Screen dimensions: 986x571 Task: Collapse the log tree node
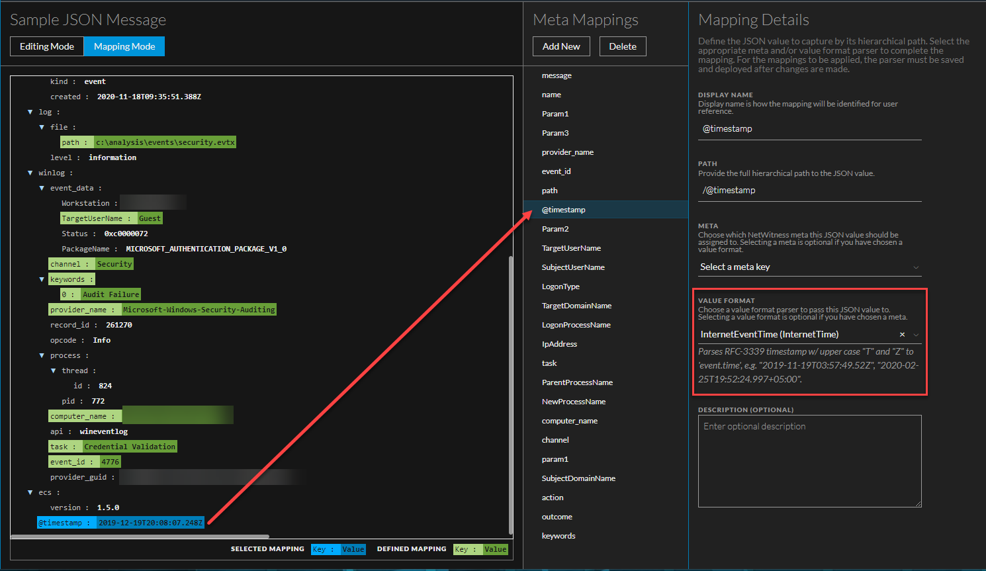pyautogui.click(x=30, y=112)
